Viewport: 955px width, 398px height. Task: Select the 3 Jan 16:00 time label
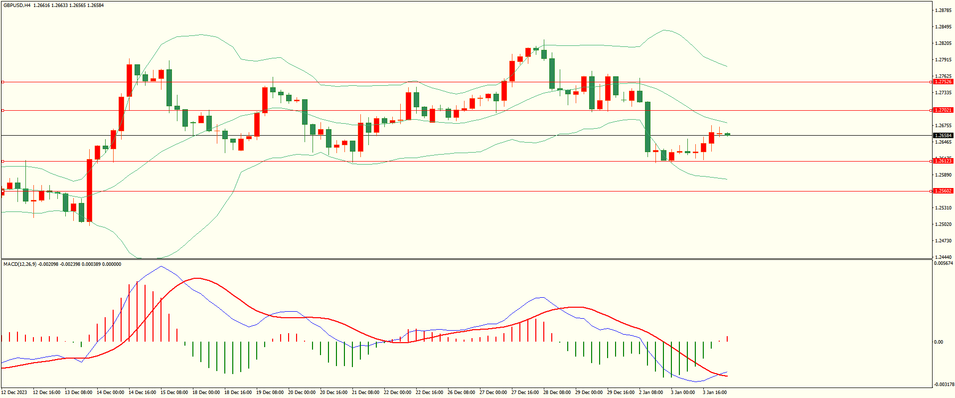click(714, 393)
